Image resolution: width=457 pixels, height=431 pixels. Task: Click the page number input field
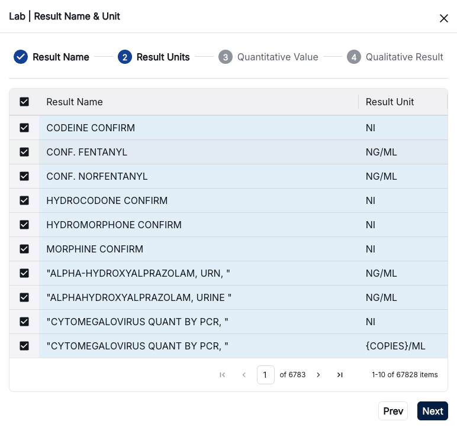click(266, 375)
